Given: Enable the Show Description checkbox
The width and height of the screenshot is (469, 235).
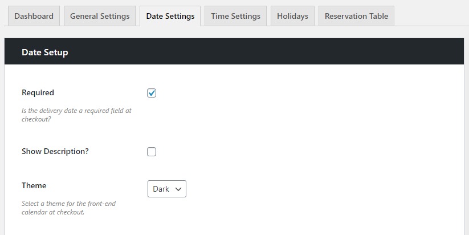Looking at the screenshot, I should [152, 152].
